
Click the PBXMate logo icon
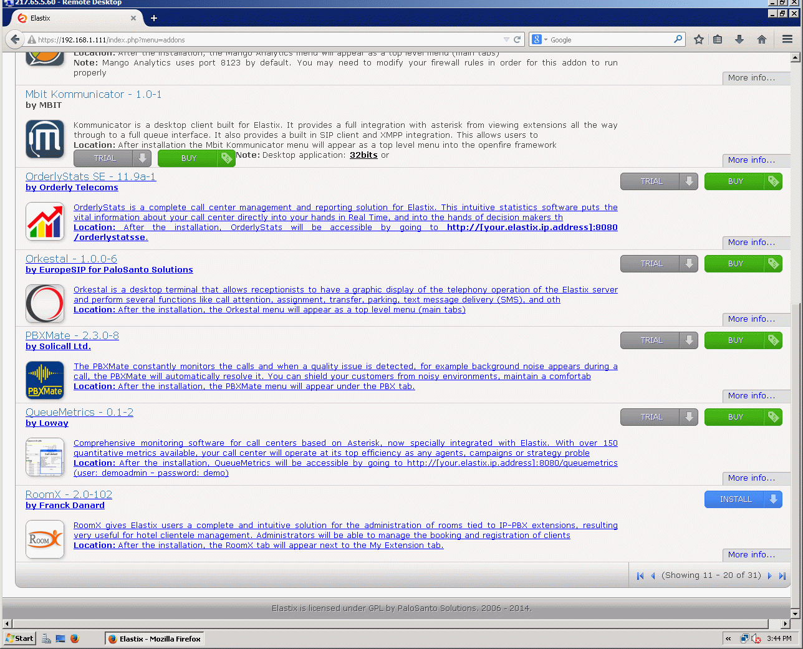click(45, 380)
